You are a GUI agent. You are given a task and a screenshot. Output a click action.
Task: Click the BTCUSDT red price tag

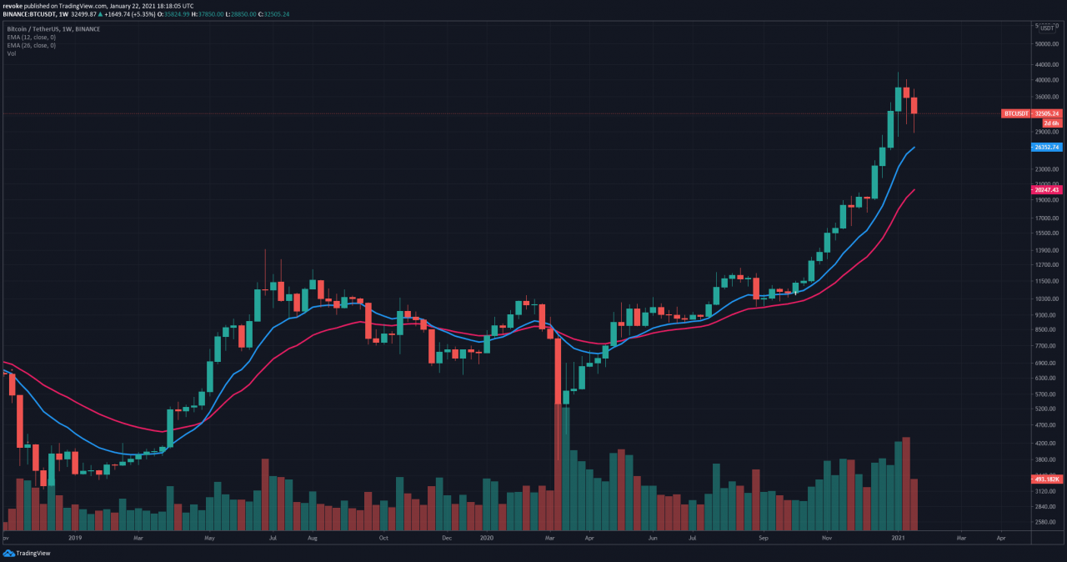(1017, 113)
